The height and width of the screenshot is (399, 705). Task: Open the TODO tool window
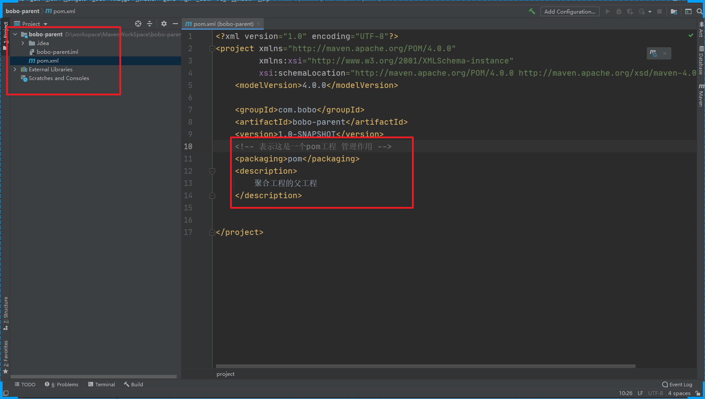(25, 385)
